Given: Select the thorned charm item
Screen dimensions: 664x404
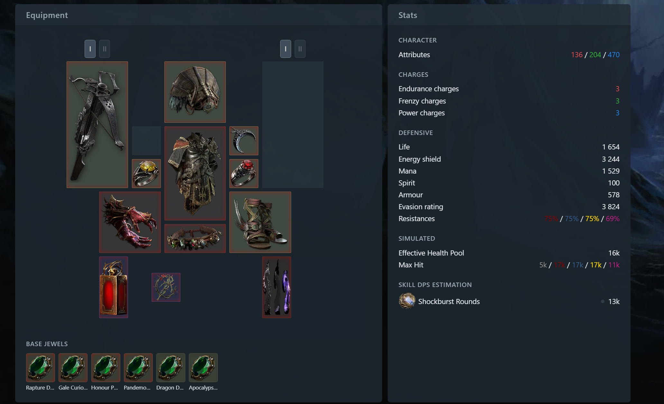Looking at the screenshot, I should [x=166, y=287].
